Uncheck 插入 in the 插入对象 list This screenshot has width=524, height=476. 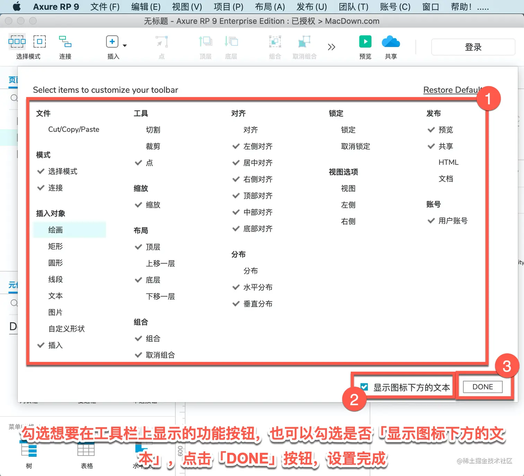(50, 345)
